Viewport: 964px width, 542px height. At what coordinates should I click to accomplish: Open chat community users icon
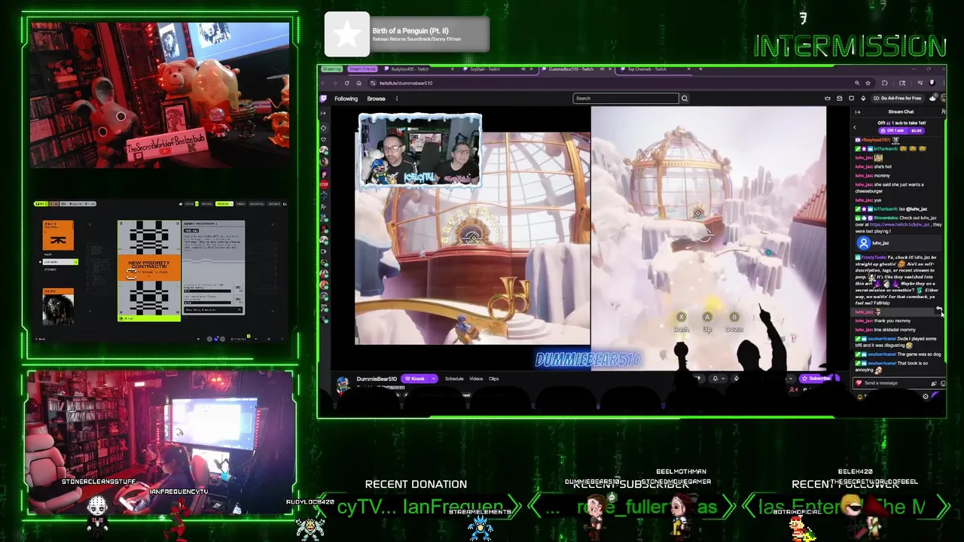click(943, 112)
